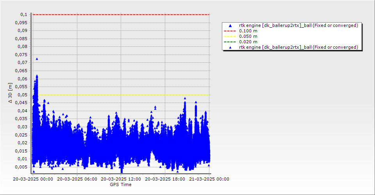
Task: Click the '0,03' y-axis tick label
Action: (x=23, y=127)
